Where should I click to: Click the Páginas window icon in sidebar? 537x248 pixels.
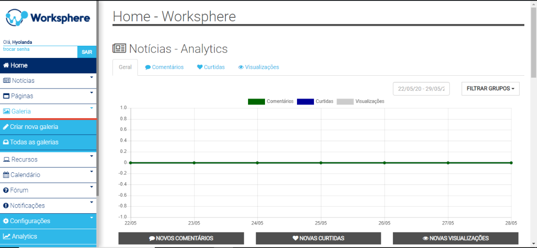pos(6,96)
